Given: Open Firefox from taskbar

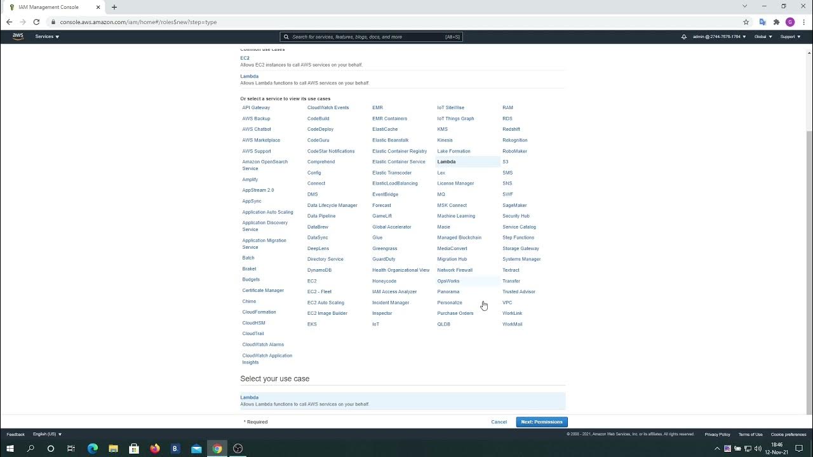Looking at the screenshot, I should tap(155, 448).
